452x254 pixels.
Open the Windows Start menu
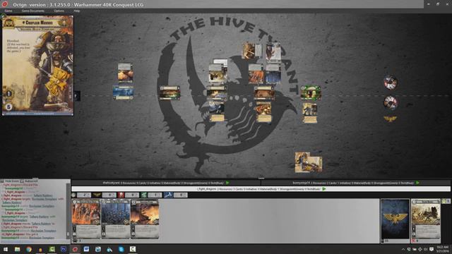pyautogui.click(x=6, y=249)
